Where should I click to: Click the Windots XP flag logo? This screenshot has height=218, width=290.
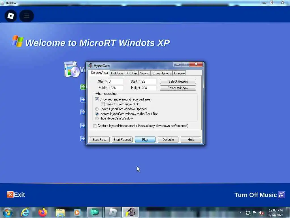pyautogui.click(x=17, y=41)
